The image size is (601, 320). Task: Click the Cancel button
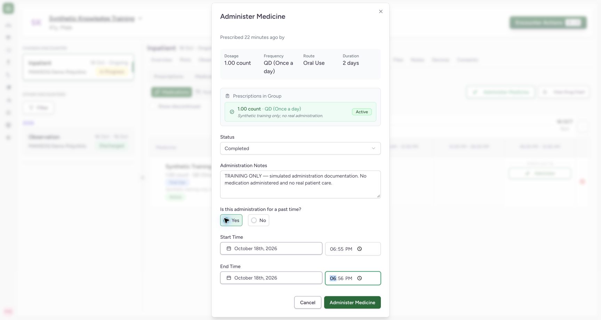coord(308,303)
